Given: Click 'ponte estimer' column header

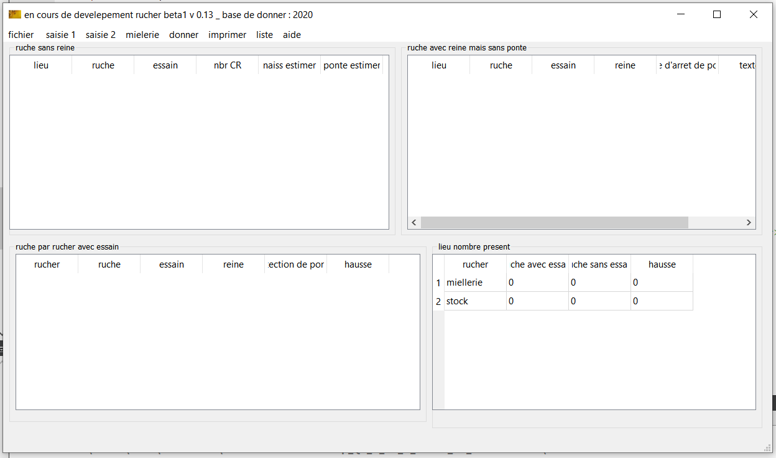Looking at the screenshot, I should 351,65.
